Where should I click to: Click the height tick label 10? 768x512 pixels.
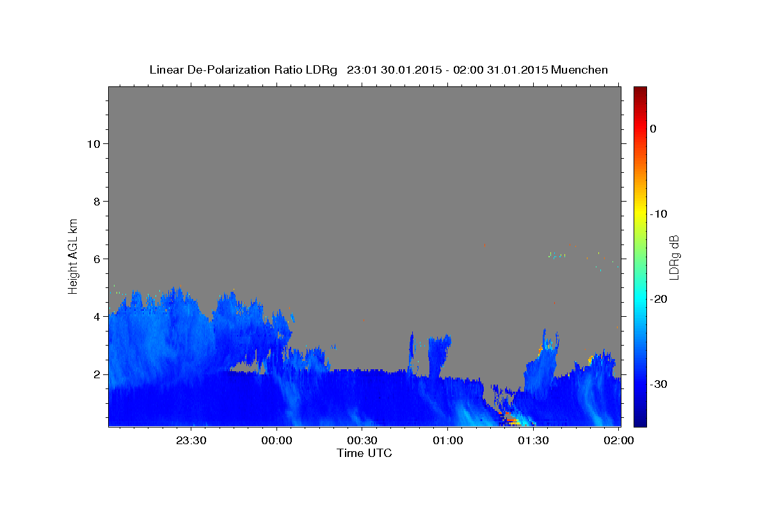click(x=93, y=143)
